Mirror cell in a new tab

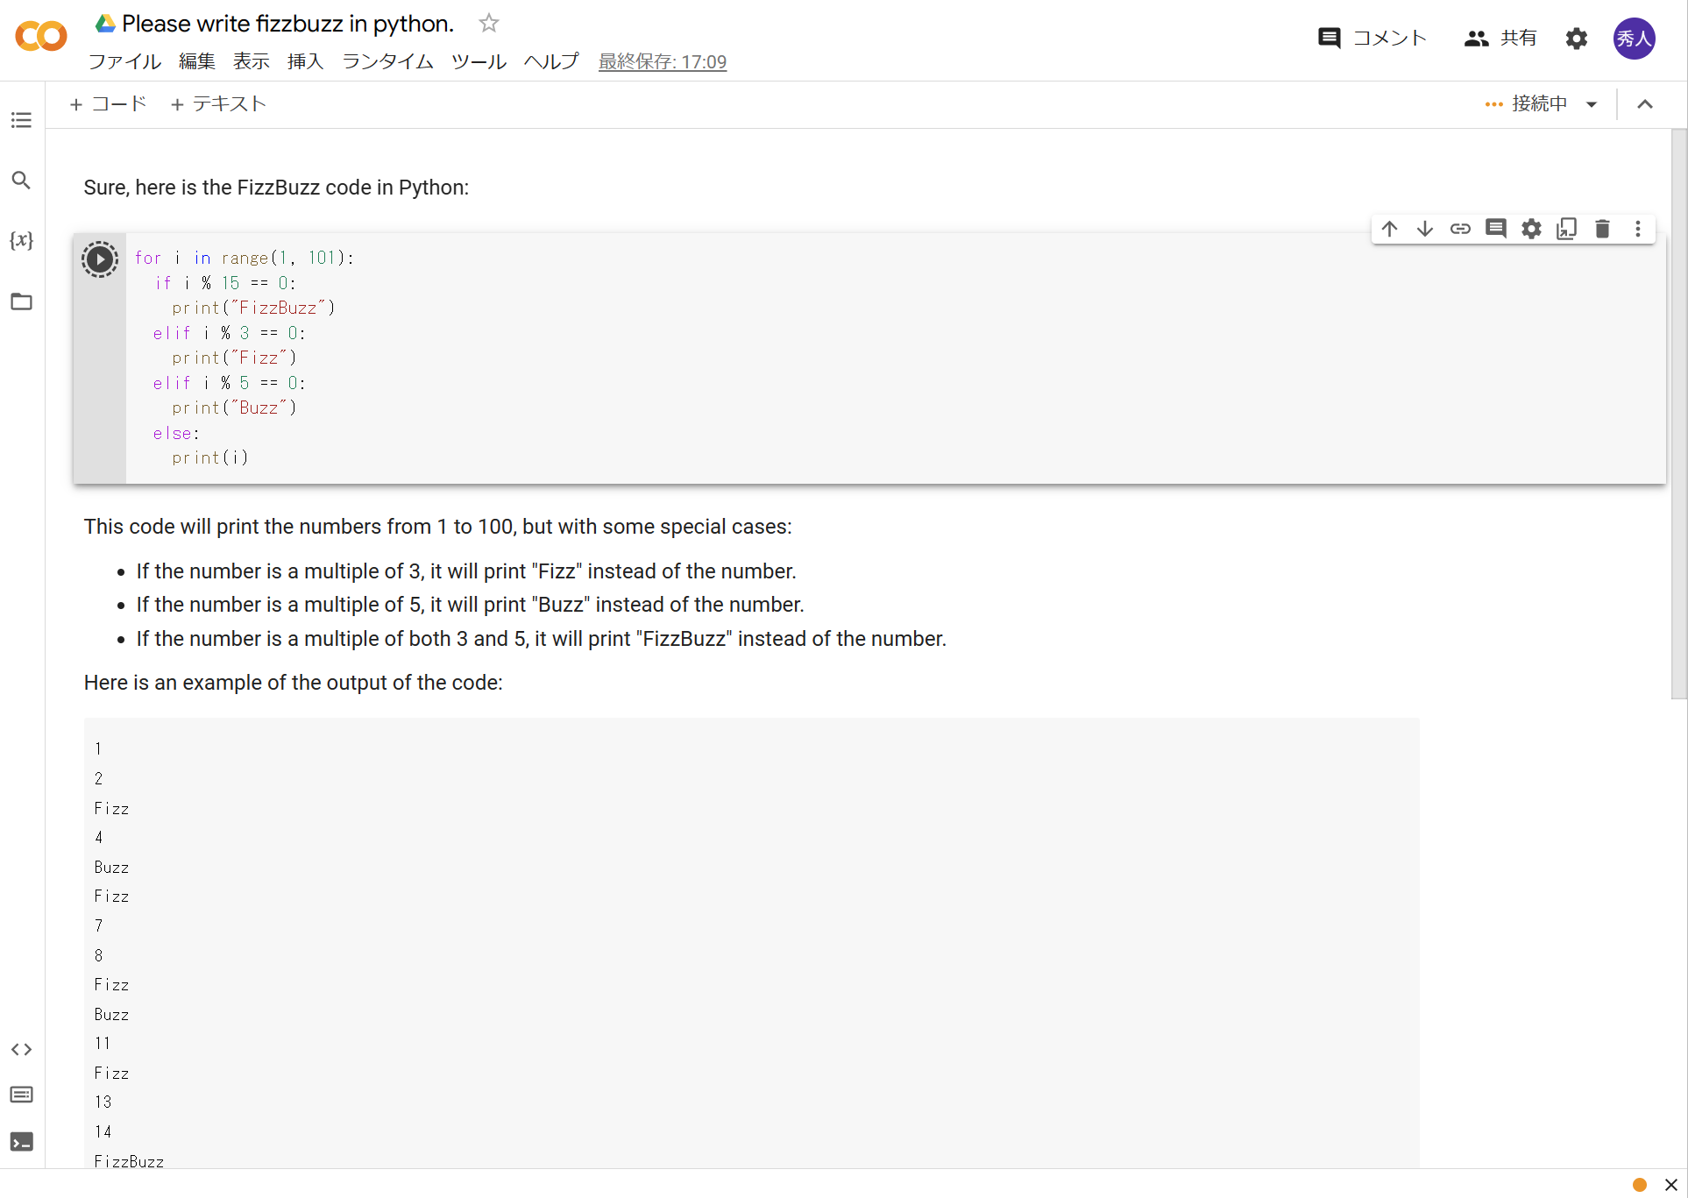(1566, 229)
